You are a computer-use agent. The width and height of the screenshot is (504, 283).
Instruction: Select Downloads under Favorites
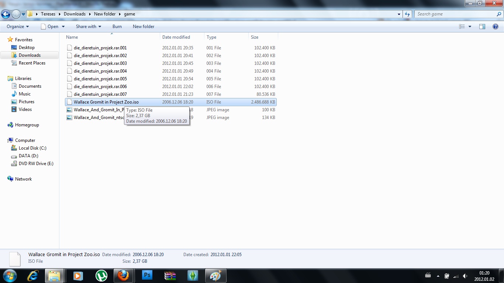[x=30, y=55]
